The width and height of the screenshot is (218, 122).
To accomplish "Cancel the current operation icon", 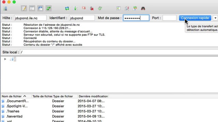I will [x=84, y=8].
